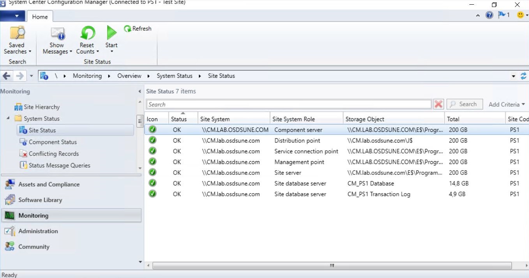
Task: Click the Saved Searches folder icon
Action: pyautogui.click(x=17, y=33)
